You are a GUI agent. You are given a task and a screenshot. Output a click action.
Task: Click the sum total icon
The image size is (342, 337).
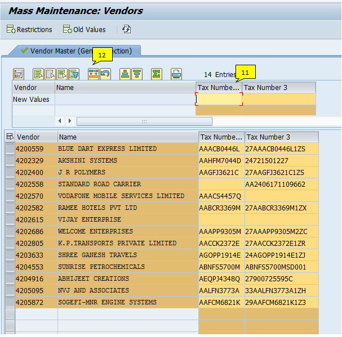157,74
